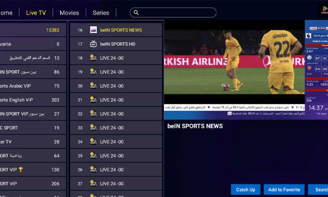Click channel 27 LIVE 24 logo icon
Screen dimensions: 328x197
point(93,184)
